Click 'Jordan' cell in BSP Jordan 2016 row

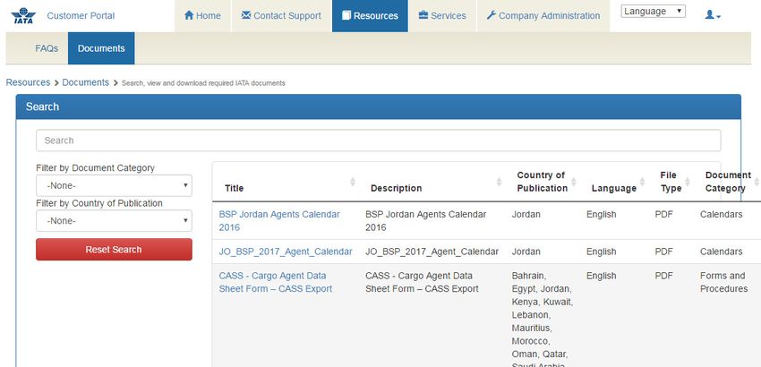point(526,214)
